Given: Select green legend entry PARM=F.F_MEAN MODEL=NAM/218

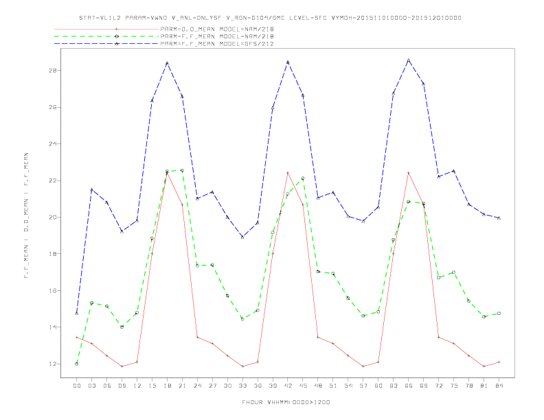Looking at the screenshot, I should [217, 36].
